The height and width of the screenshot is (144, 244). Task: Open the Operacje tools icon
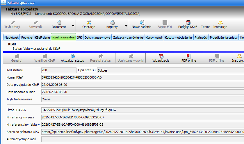click(x=89, y=23)
